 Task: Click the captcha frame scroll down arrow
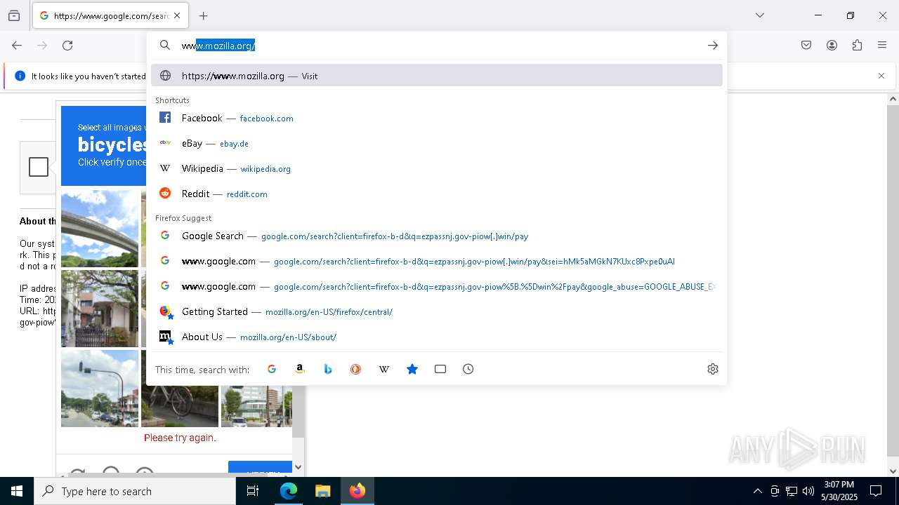[x=298, y=467]
